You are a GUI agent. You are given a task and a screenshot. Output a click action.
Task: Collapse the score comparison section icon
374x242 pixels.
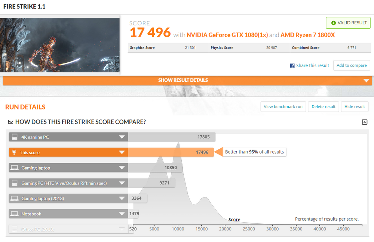click(x=364, y=122)
